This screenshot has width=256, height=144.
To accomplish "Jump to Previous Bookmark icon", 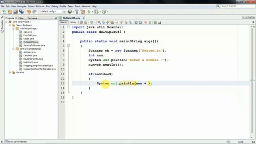I will [122, 22].
